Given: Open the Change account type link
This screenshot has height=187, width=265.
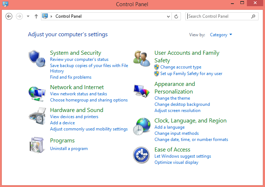Looking at the screenshot, I should [181, 67].
